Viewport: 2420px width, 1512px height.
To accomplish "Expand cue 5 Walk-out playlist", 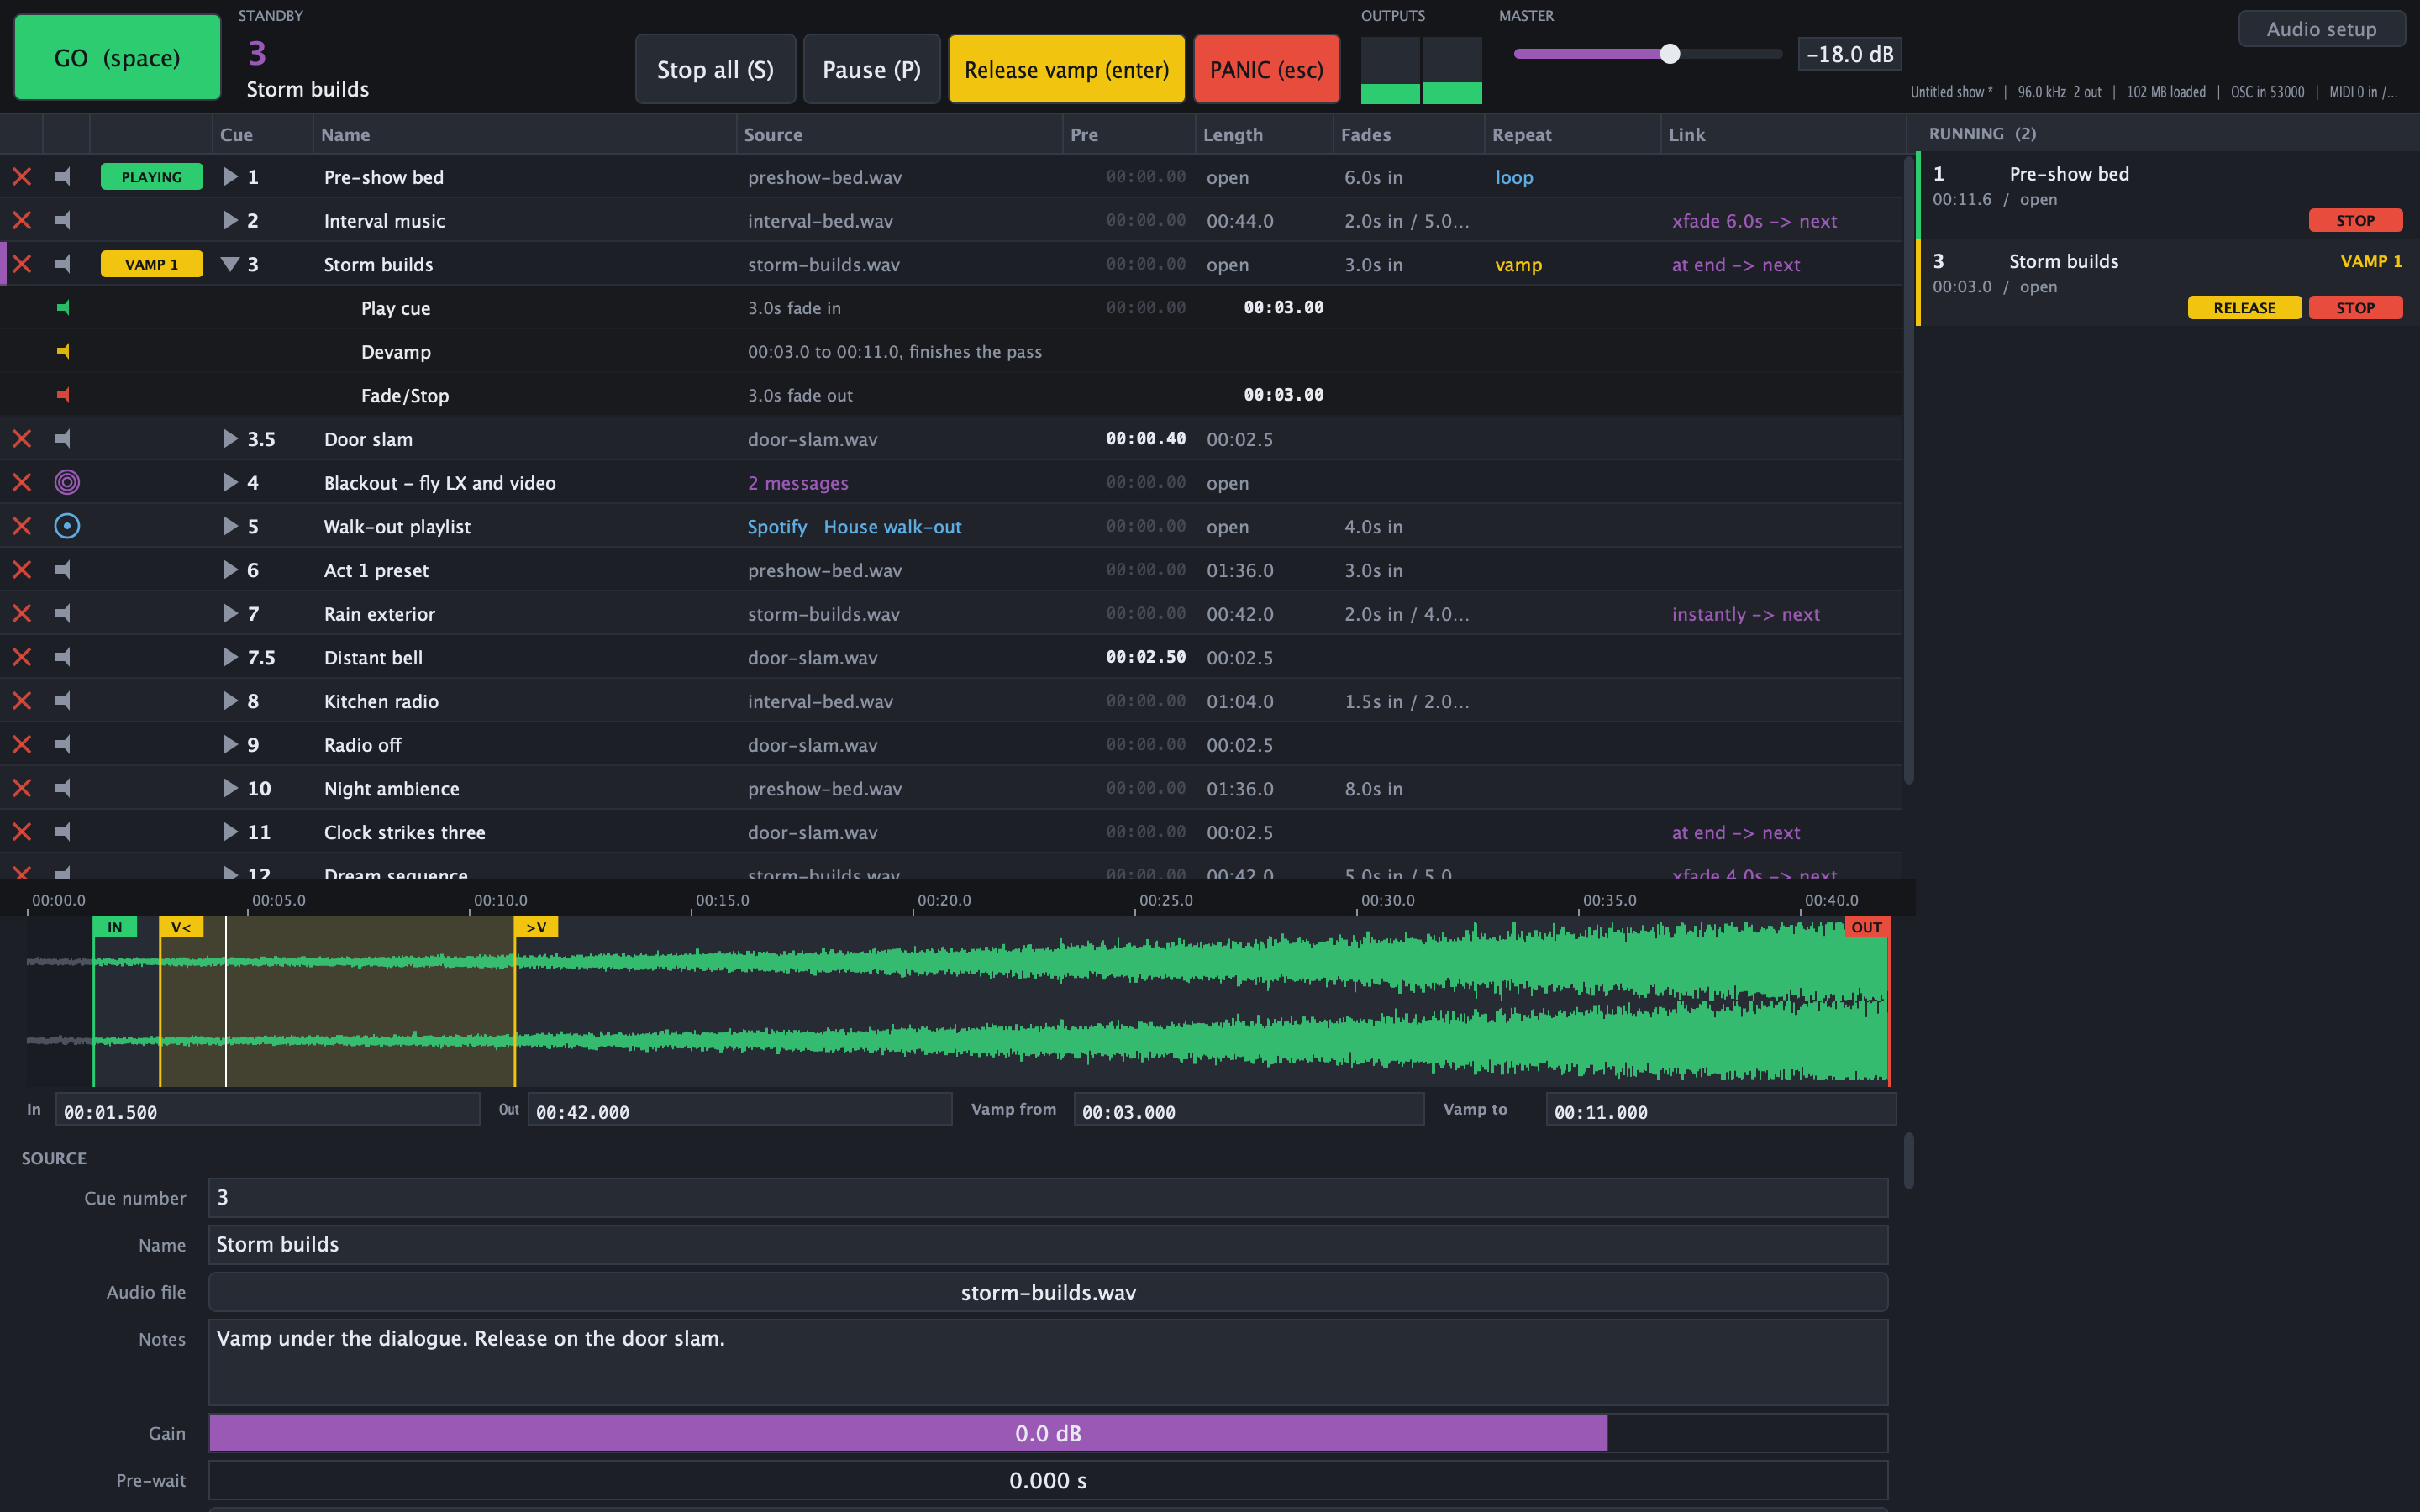I will [230, 526].
